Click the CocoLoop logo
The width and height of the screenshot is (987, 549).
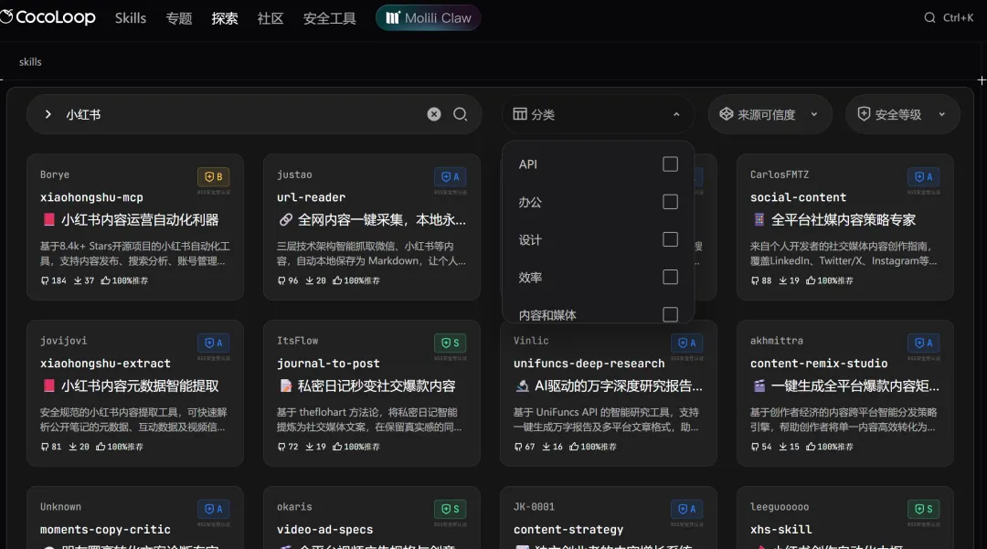point(48,17)
